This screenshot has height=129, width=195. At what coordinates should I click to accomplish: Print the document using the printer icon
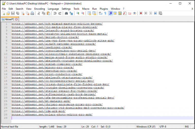32,13
